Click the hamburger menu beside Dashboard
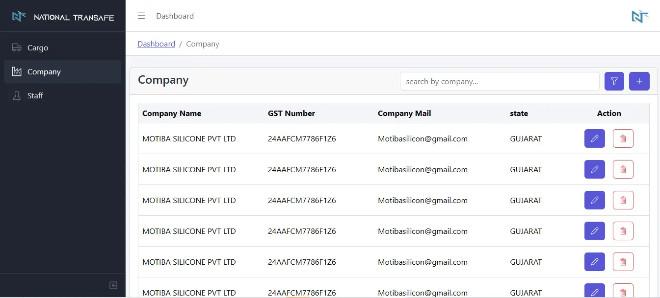The height and width of the screenshot is (298, 660). (x=141, y=16)
